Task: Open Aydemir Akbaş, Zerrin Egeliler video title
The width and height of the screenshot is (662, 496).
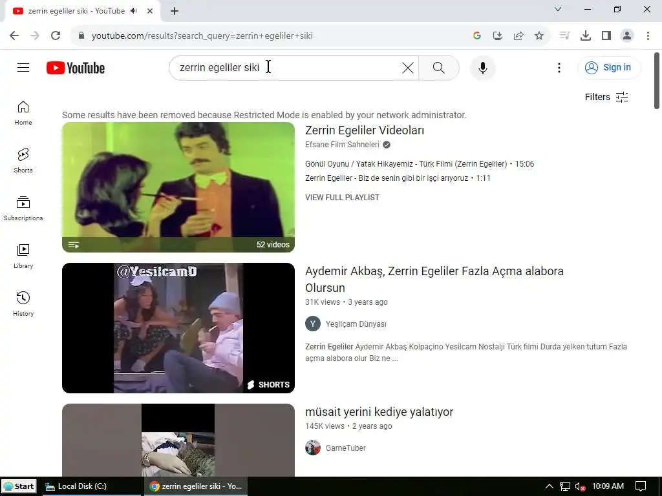Action: pos(434,279)
